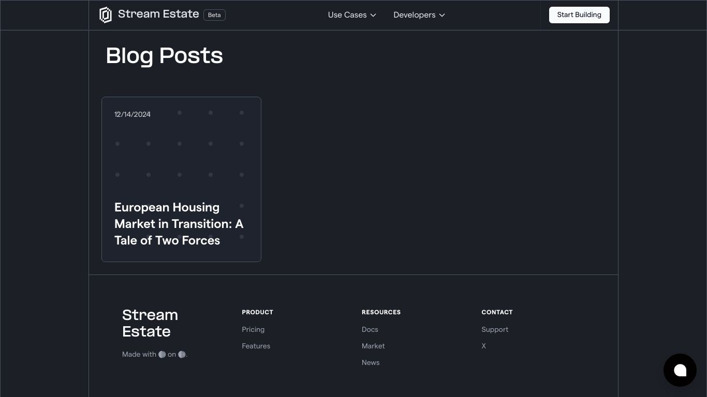
Task: Go to the Support contact link
Action: pyautogui.click(x=495, y=329)
